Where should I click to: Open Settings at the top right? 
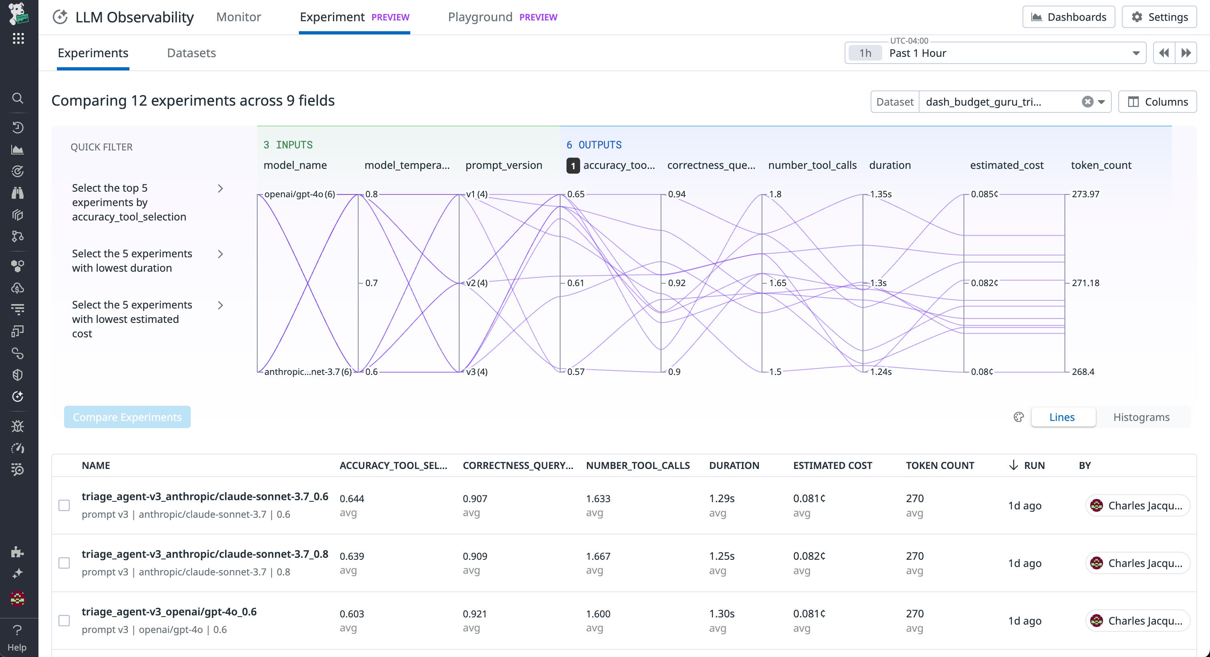coord(1159,17)
